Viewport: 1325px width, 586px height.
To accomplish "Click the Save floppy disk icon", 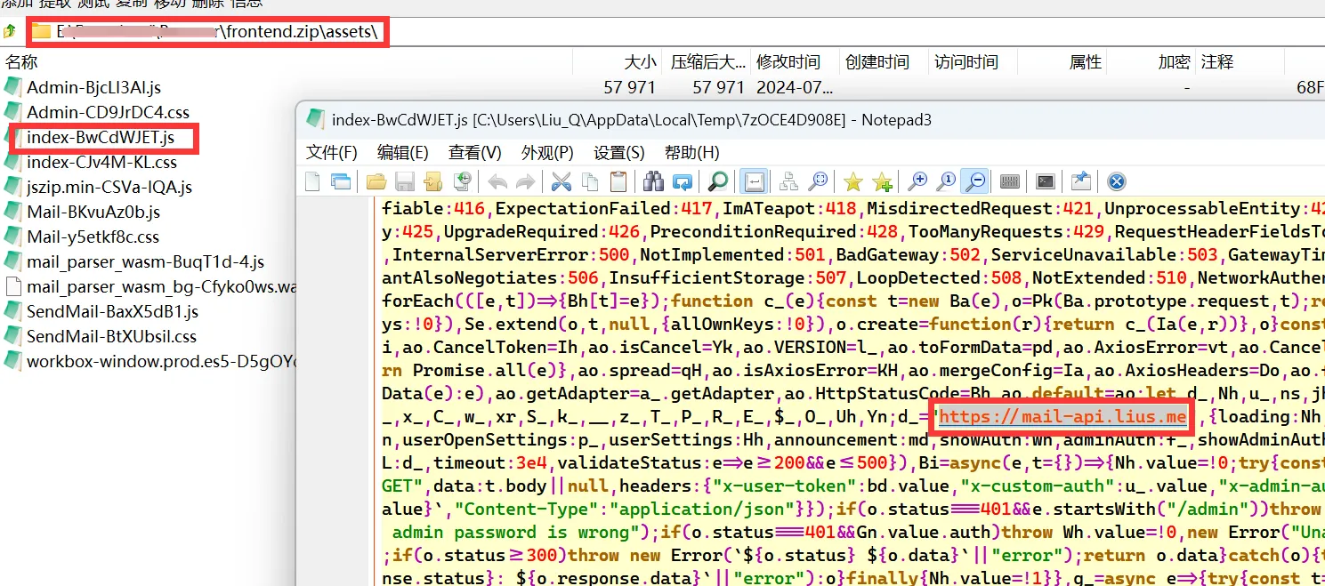I will [x=405, y=182].
